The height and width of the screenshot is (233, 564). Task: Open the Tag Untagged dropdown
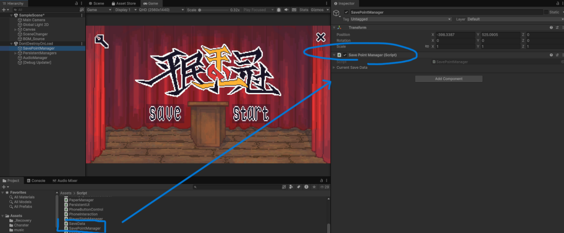401,19
